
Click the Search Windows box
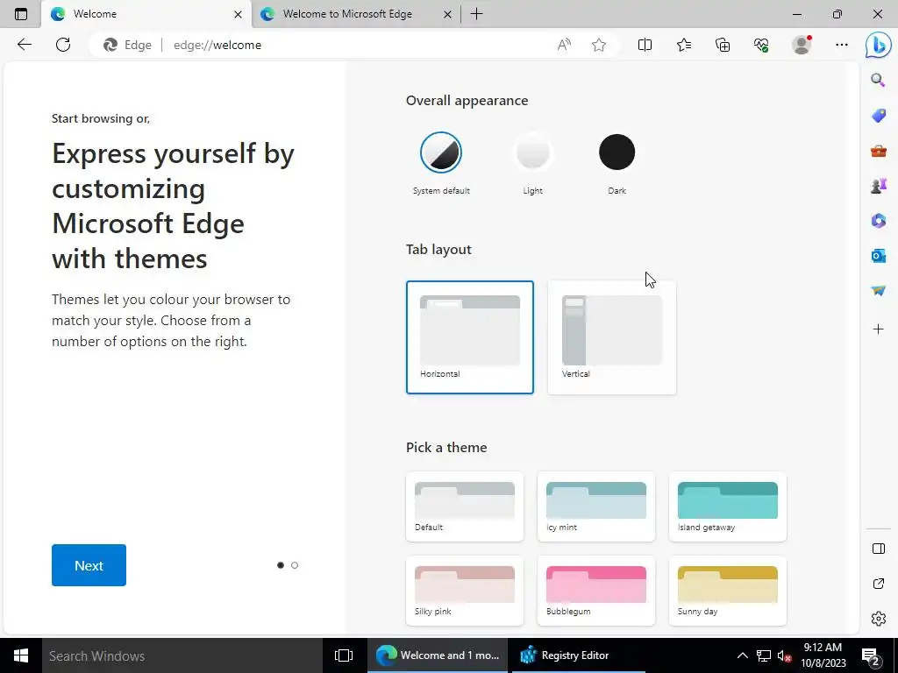[182, 655]
